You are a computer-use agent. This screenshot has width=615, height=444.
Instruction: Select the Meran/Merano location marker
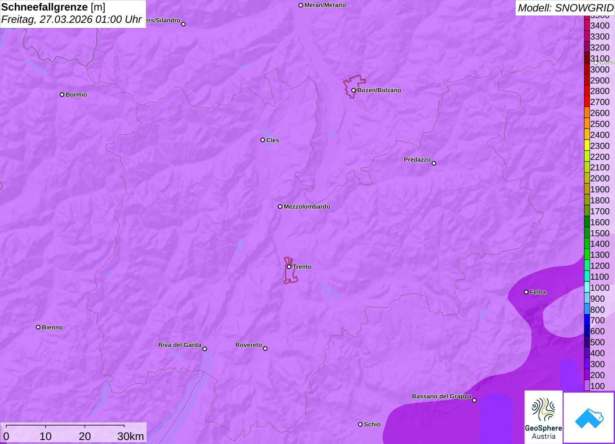click(300, 5)
